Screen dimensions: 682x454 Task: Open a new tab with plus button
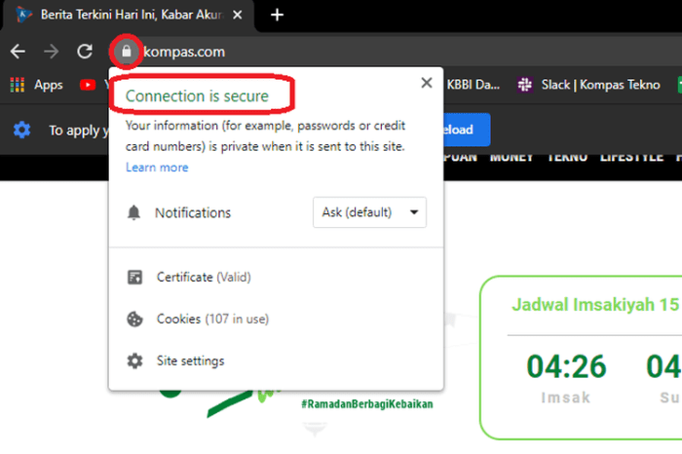click(x=277, y=16)
